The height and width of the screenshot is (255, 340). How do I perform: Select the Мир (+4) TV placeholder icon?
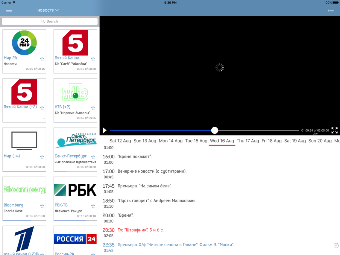pyautogui.click(x=24, y=141)
